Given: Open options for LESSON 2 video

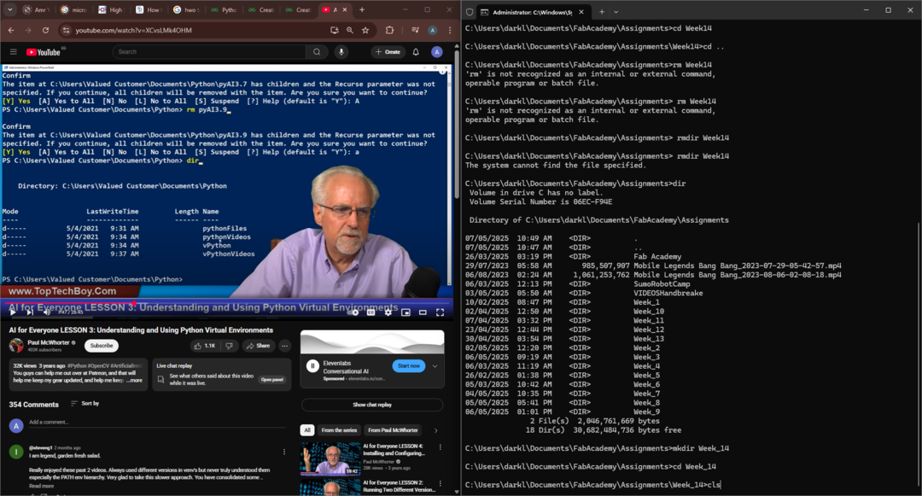Looking at the screenshot, I should [x=440, y=483].
